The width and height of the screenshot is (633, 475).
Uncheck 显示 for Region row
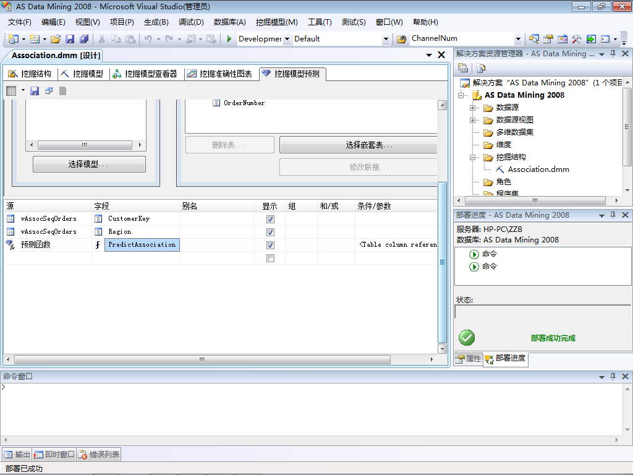point(271,233)
